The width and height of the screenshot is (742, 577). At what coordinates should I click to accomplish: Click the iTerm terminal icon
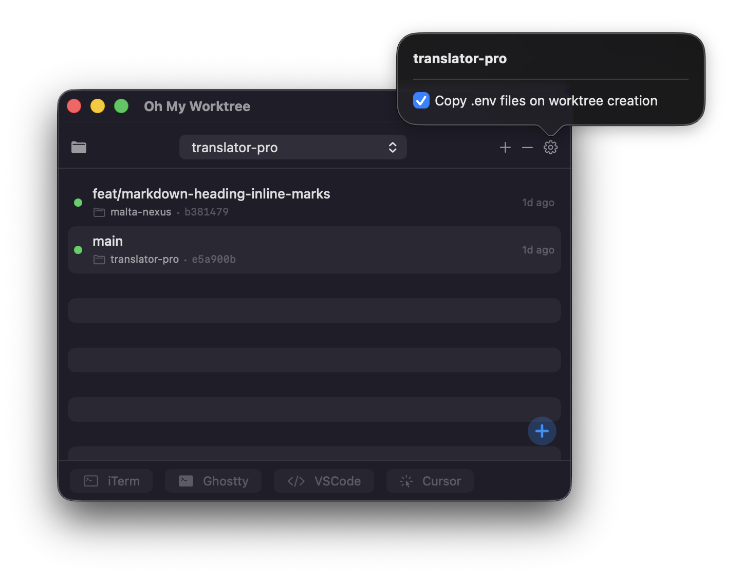[x=90, y=480]
